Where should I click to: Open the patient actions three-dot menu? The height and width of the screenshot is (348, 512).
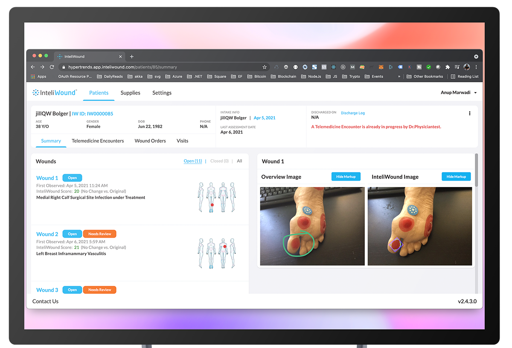click(470, 113)
